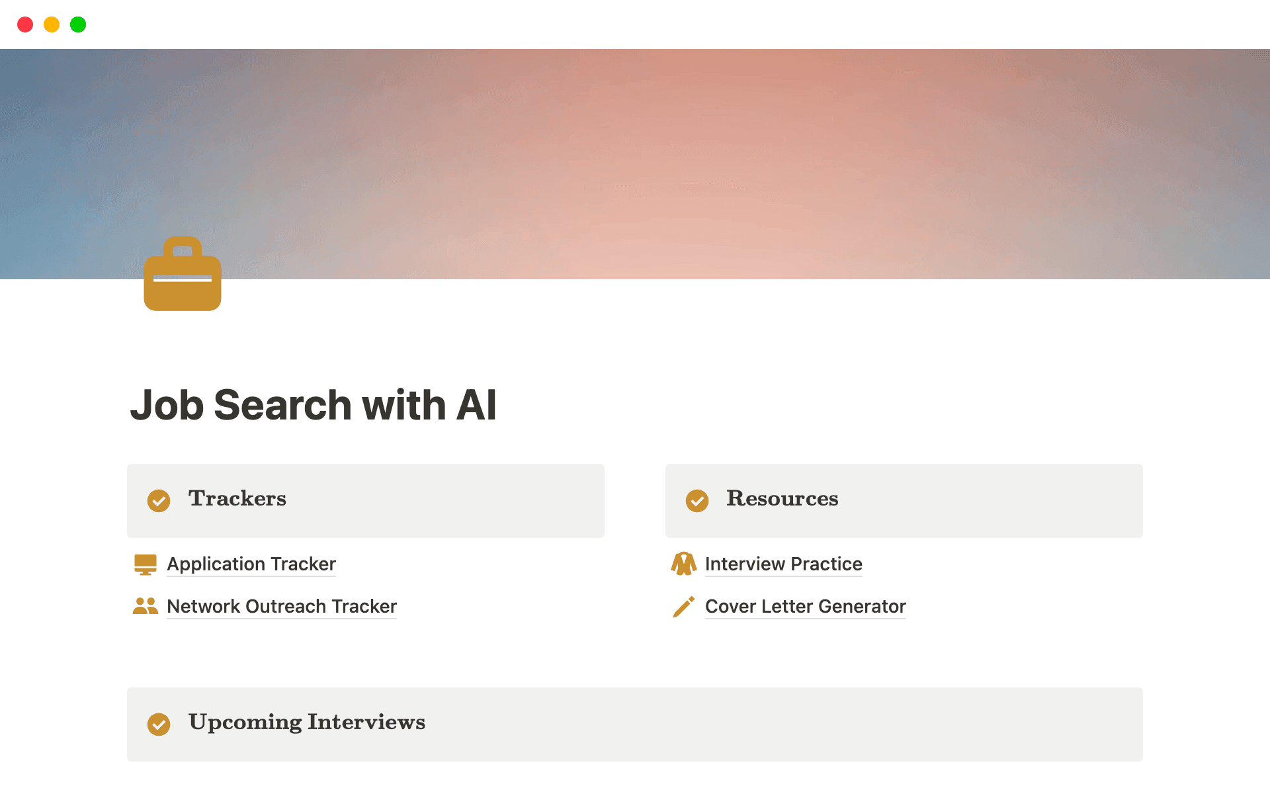Click the yellow minimize traffic light

coord(52,24)
